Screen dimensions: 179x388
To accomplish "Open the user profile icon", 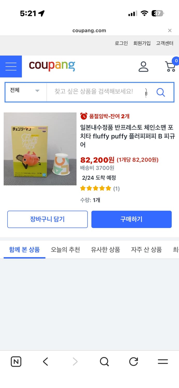I will pyautogui.click(x=144, y=66).
